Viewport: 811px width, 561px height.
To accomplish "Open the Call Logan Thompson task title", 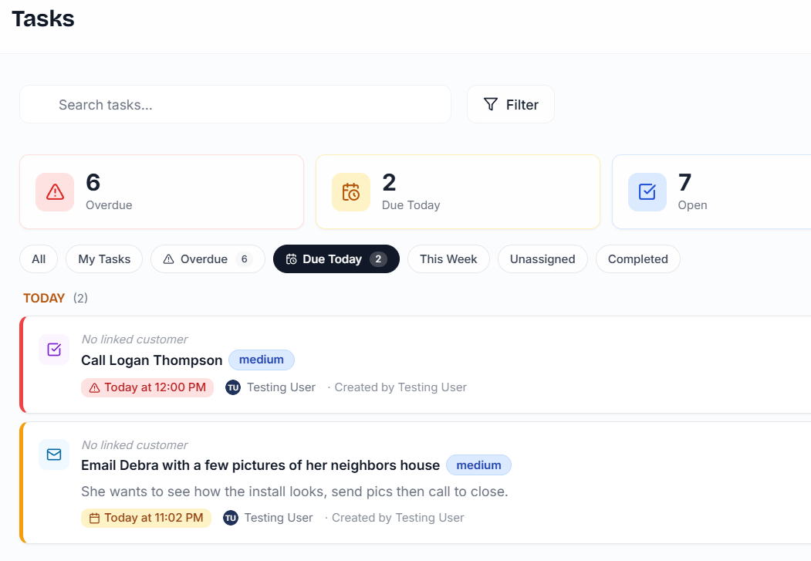I will point(151,360).
